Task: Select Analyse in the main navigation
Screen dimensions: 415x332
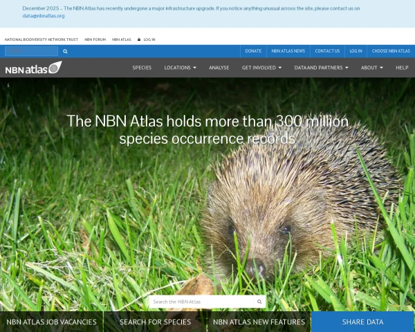Action: (219, 68)
